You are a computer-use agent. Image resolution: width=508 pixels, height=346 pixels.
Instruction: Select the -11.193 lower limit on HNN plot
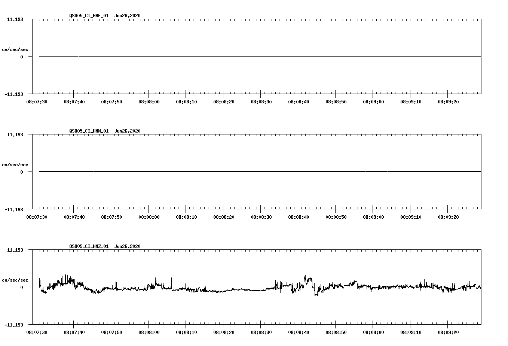pos(14,209)
